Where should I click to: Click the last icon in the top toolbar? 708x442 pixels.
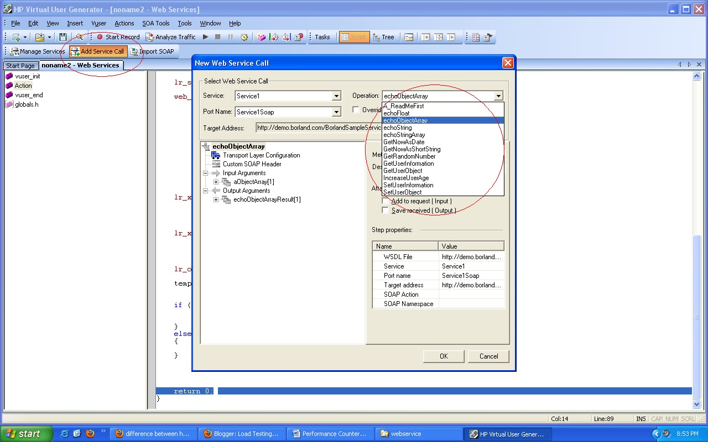(x=488, y=37)
